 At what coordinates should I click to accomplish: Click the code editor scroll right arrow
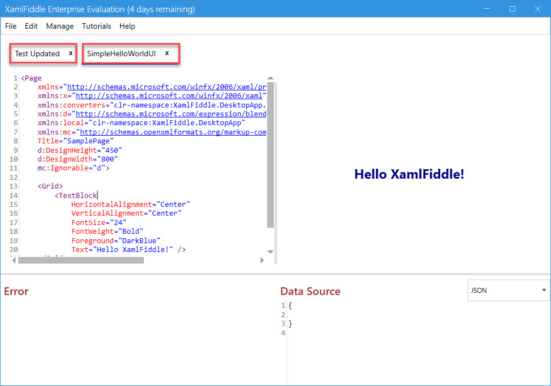[x=262, y=260]
